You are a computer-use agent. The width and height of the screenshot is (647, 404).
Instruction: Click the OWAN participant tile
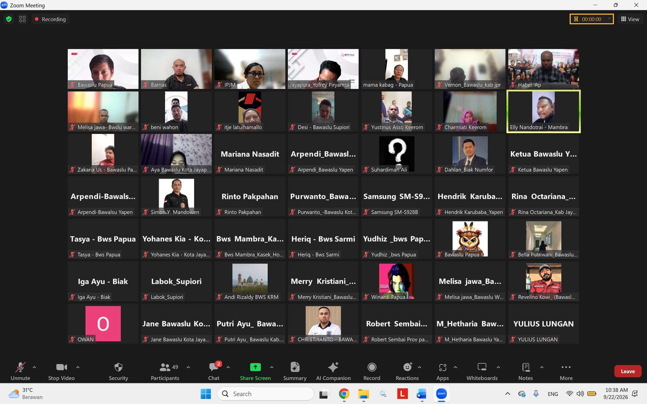point(103,324)
